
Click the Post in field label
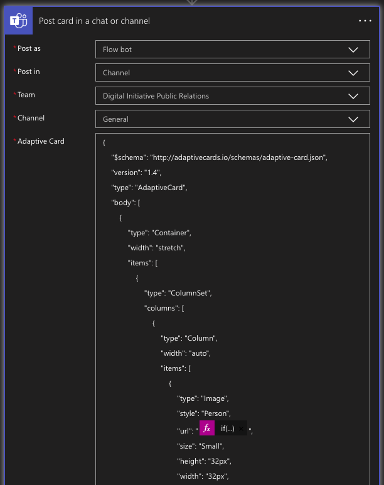click(x=28, y=72)
